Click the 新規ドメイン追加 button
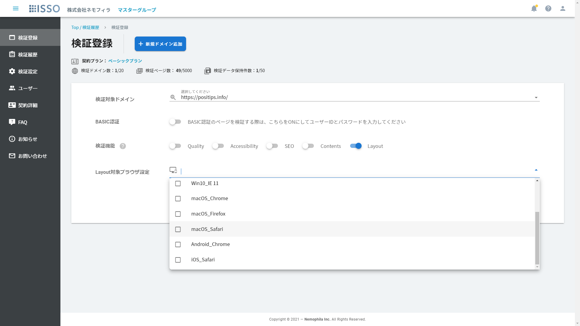580x326 pixels. tap(160, 44)
